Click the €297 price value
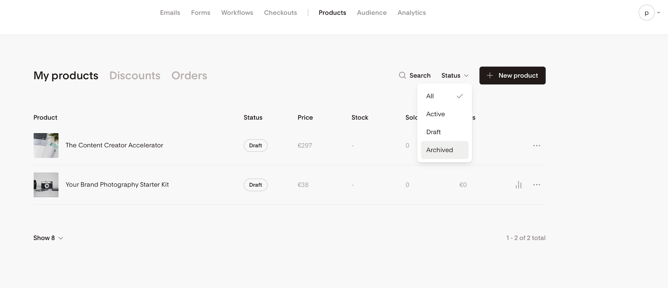The width and height of the screenshot is (668, 288). coord(305,146)
